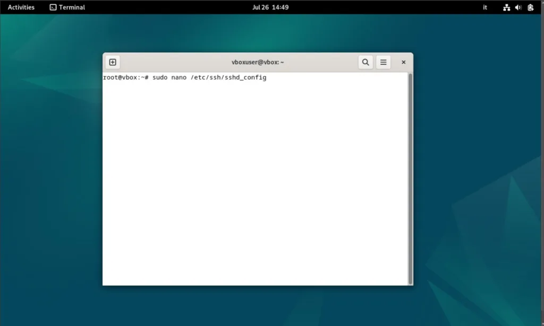The width and height of the screenshot is (544, 326).
Task: Click the 'root@vbox:~#' prompt text
Action: click(x=125, y=77)
